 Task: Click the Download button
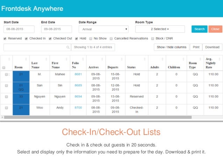click(212, 47)
